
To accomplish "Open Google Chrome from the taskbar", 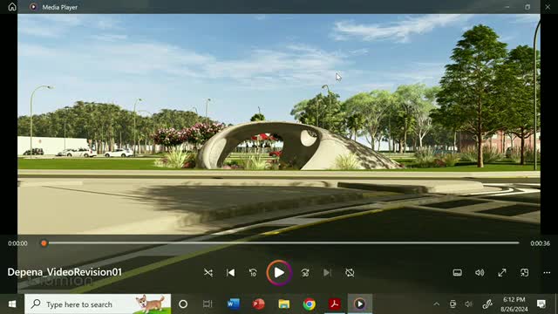I will (x=310, y=304).
